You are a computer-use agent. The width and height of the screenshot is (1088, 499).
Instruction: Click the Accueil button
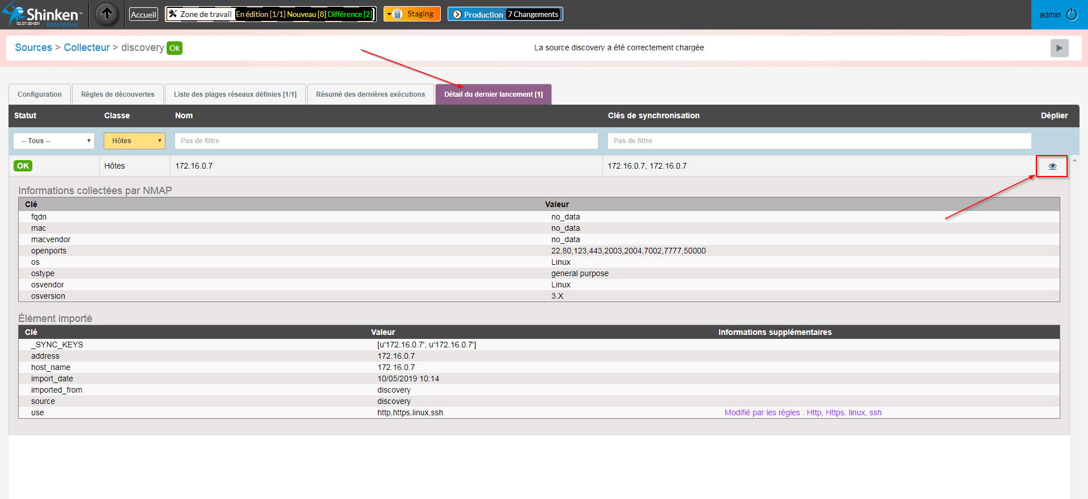tap(143, 15)
